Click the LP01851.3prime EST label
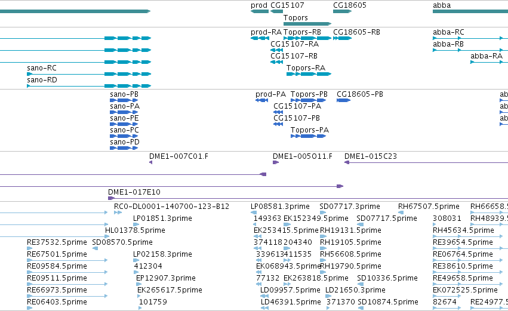Viewport: 508px width, 311px height. click(162, 219)
